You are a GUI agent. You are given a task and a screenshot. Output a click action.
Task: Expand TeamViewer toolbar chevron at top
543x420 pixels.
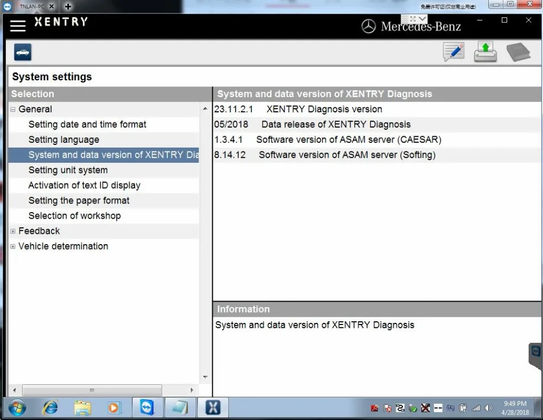coord(422,18)
